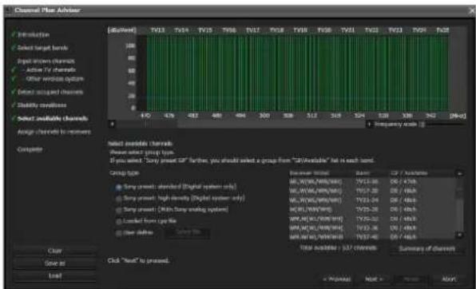The width and height of the screenshot is (476, 289).
Task: Select the TV17-20 band row
Action: (372, 191)
